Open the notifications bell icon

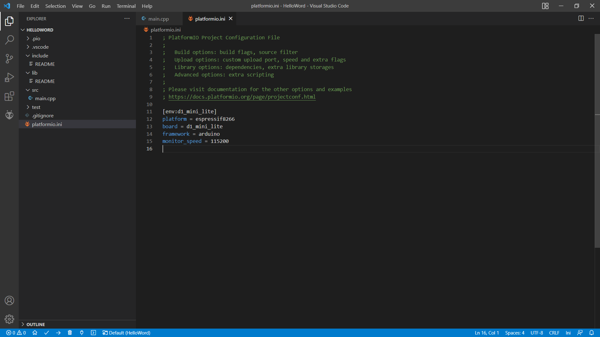tap(592, 333)
